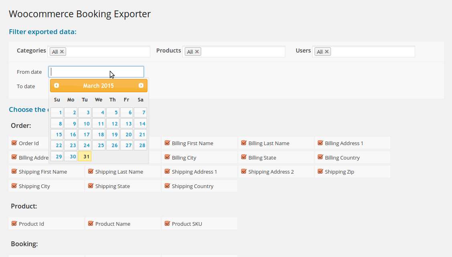This screenshot has height=257, width=452.
Task: Go to previous month in calendar
Action: pos(56,85)
